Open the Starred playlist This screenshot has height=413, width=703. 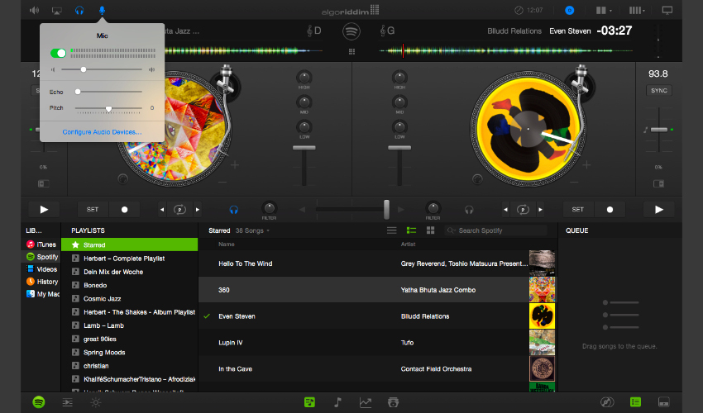point(129,244)
